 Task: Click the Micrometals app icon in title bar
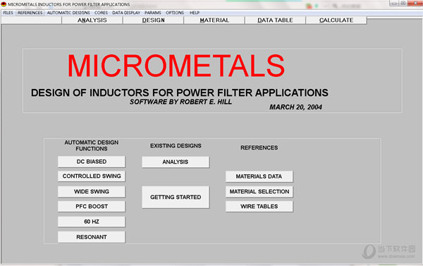pyautogui.click(x=4, y=4)
